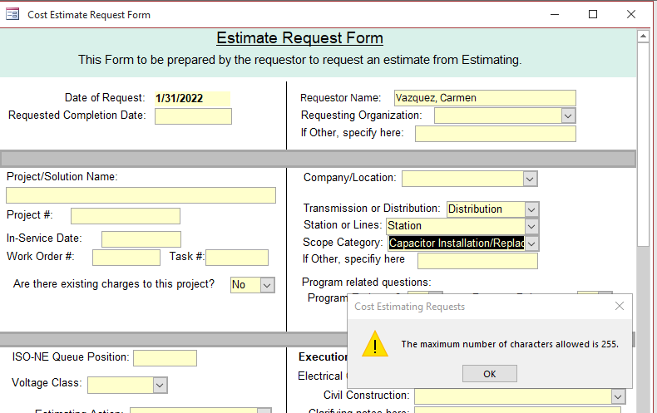This screenshot has width=657, height=413.
Task: Click the Requested Completion Date field
Action: tap(193, 116)
